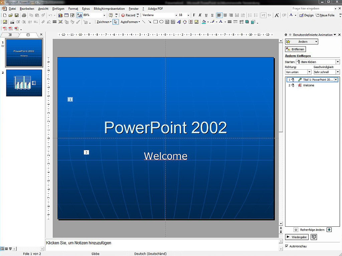The image size is (342, 256).
Task: Save the presentation using the floppy disk icon
Action: [17, 15]
